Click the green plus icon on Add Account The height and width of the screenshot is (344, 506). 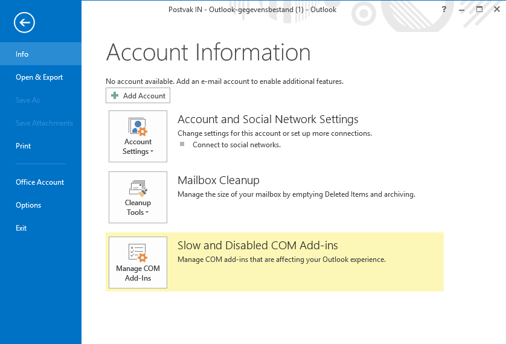(115, 95)
